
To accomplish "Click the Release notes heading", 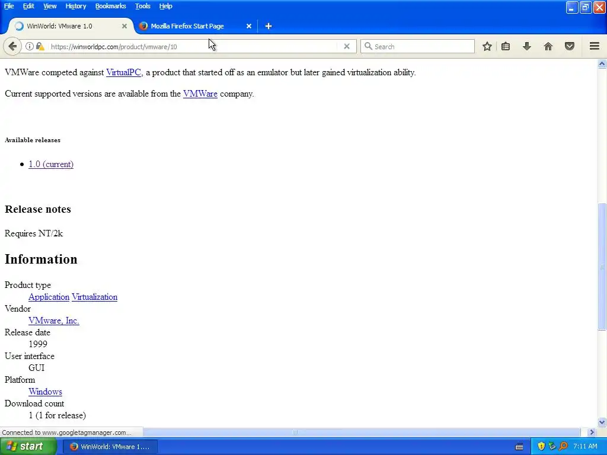I will click(38, 209).
